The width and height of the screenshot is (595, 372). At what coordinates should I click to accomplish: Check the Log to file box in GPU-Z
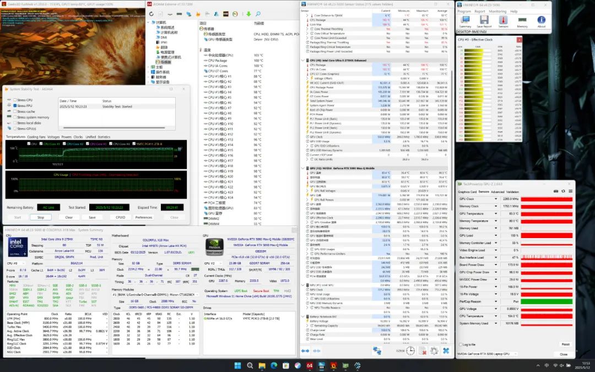[x=461, y=344]
